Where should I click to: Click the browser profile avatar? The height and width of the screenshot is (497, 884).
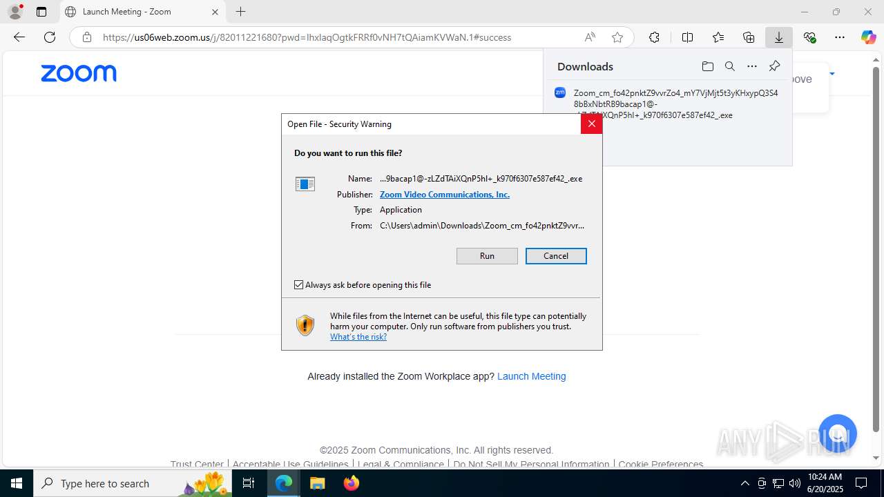coord(15,12)
